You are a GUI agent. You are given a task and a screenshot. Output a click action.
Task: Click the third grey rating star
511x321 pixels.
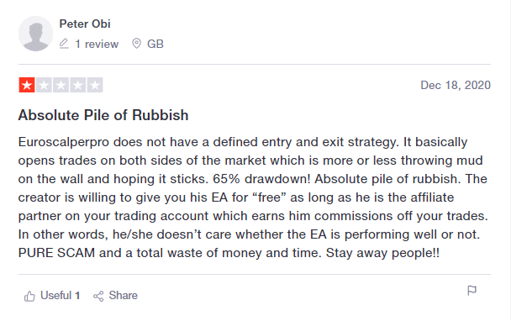(61, 85)
